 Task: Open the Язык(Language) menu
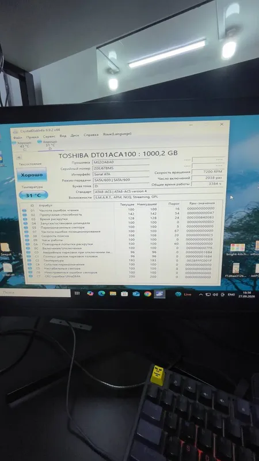[x=117, y=134]
